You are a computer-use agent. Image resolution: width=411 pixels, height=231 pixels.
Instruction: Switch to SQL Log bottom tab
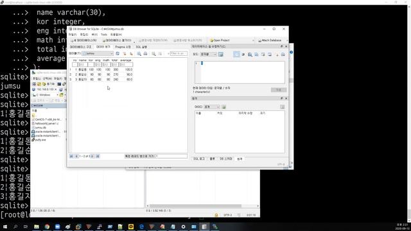click(198, 159)
